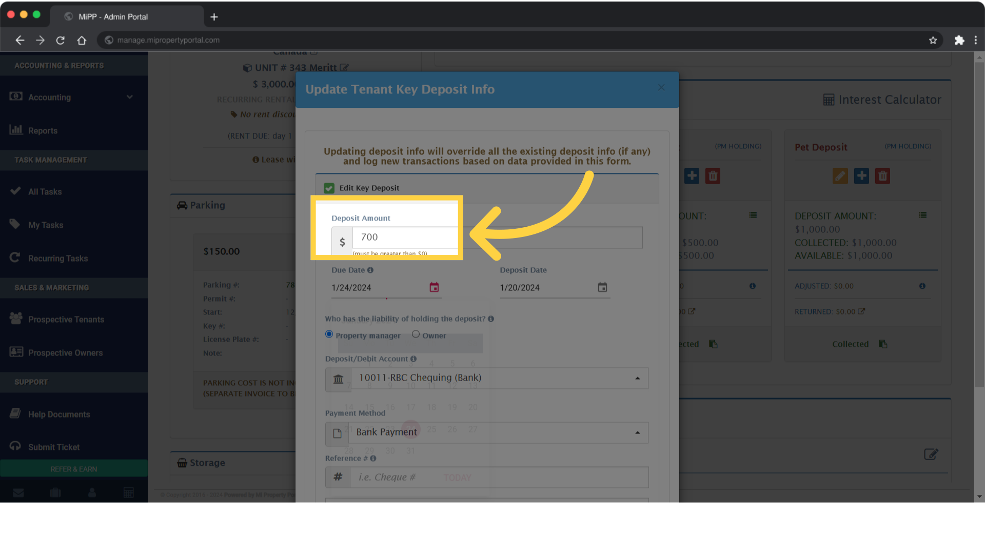Bookmark page with the star icon
This screenshot has width=985, height=554.
pos(933,40)
